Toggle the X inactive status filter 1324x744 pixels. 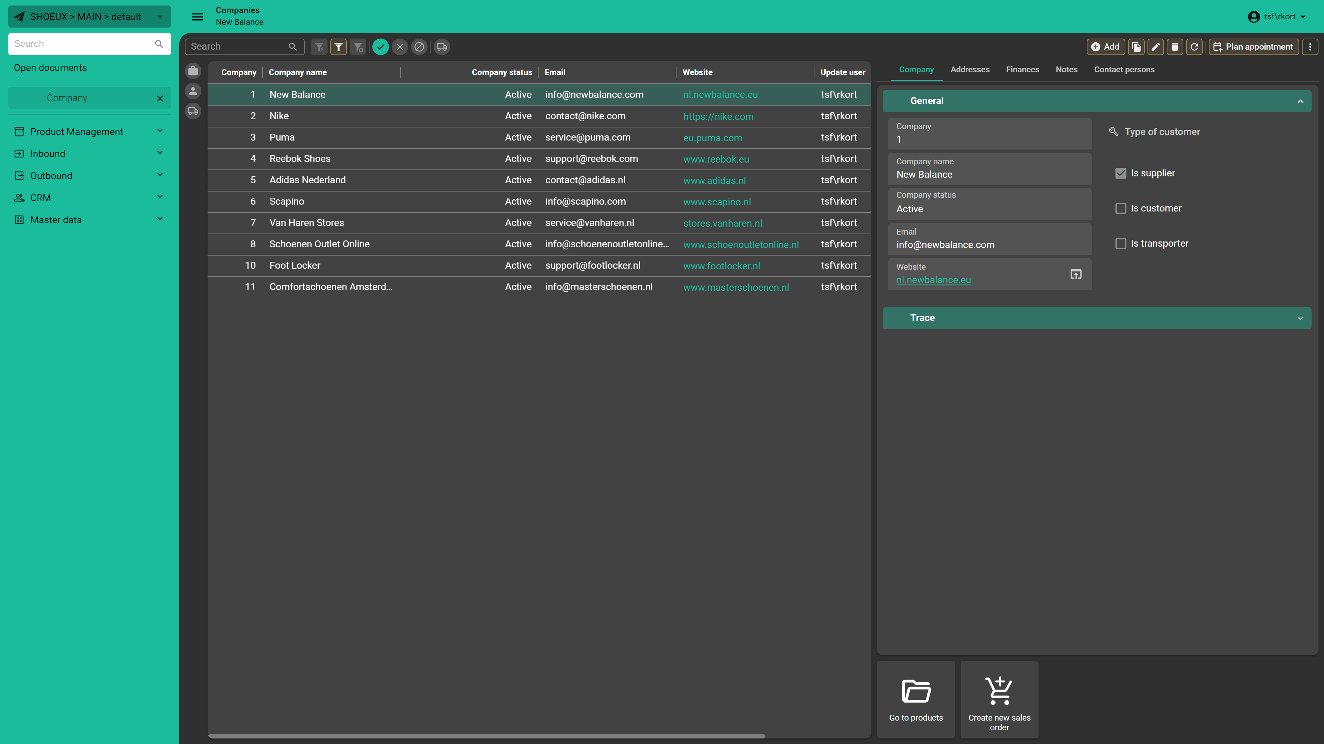400,47
